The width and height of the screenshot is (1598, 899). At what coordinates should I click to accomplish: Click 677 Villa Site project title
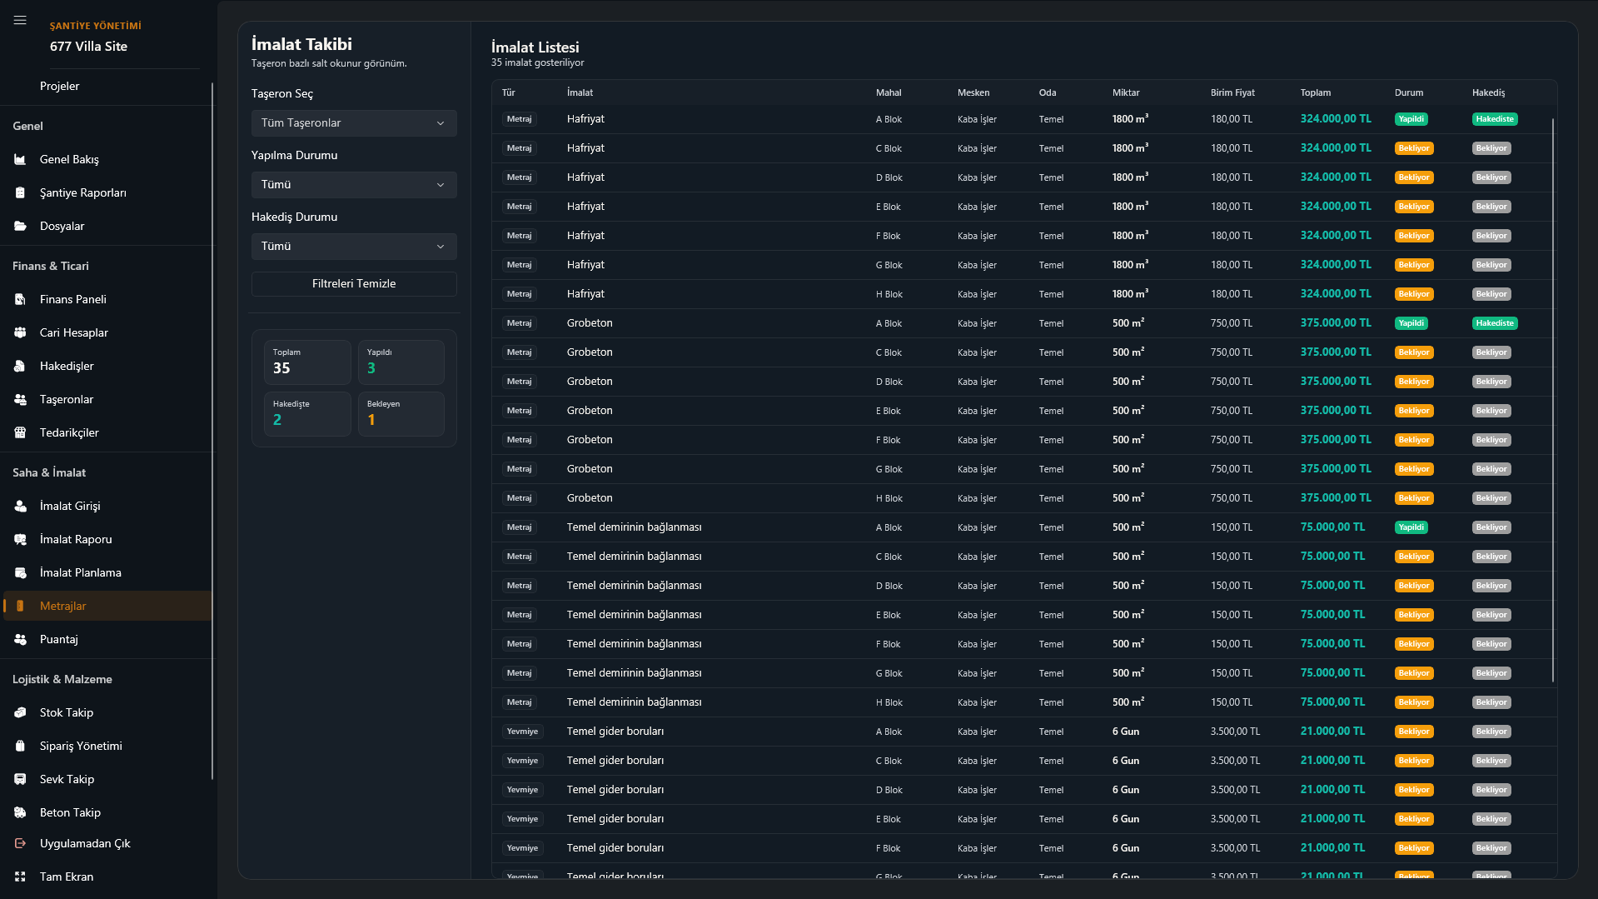tap(88, 47)
